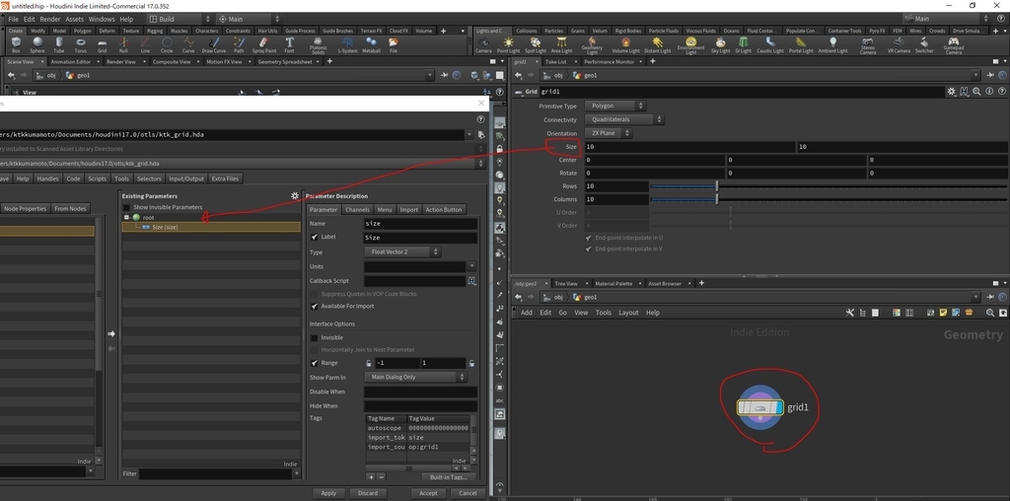The image size is (1010, 501).
Task: Select the Platonic Solids shelf tool
Action: pyautogui.click(x=319, y=45)
